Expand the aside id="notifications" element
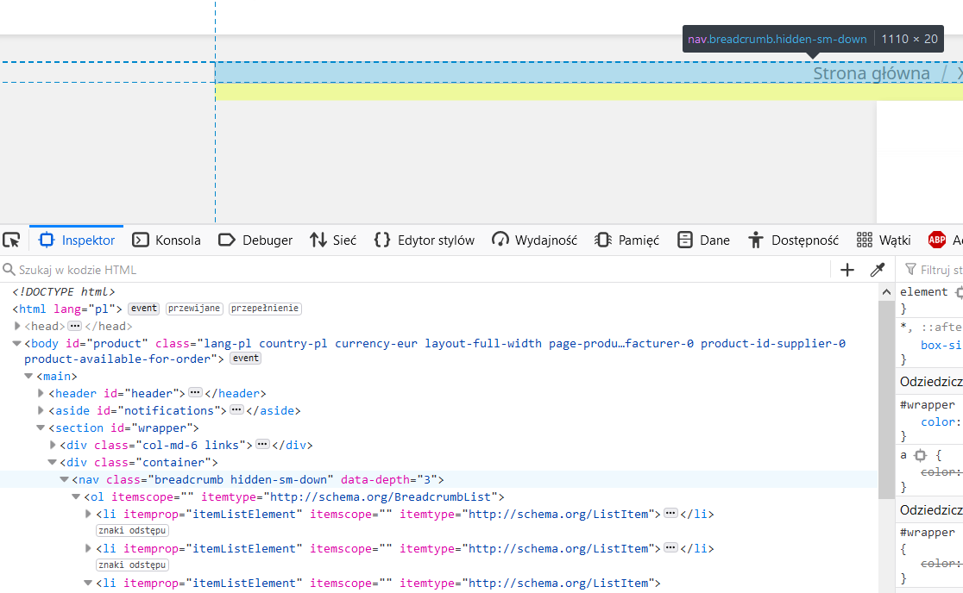The image size is (963, 593). (x=41, y=410)
